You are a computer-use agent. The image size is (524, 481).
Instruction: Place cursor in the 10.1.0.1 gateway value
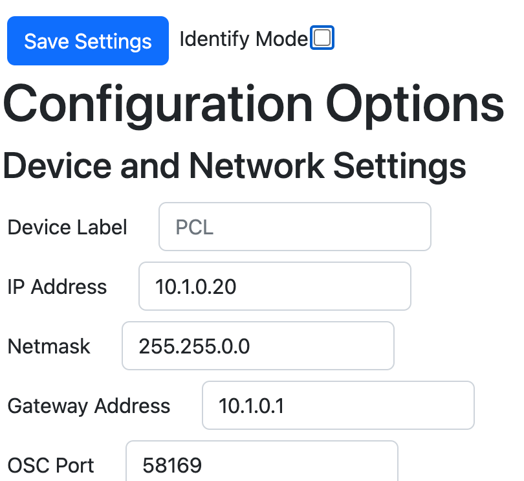tap(251, 406)
